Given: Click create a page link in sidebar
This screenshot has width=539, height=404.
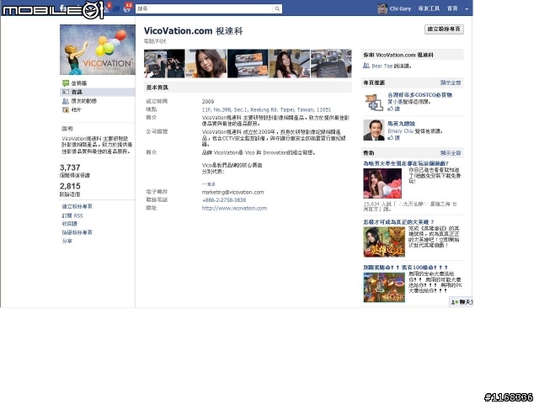Looking at the screenshot, I should click(77, 206).
